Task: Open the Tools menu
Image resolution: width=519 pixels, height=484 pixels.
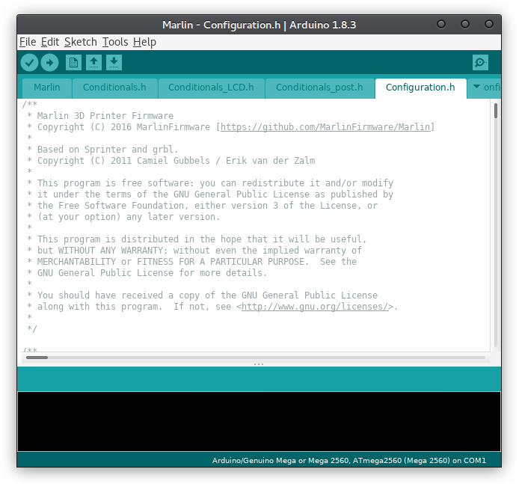Action: (x=115, y=42)
